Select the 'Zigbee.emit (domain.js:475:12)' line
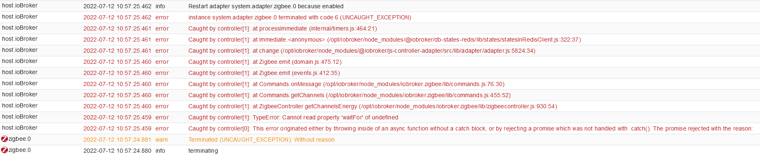 coord(265,62)
